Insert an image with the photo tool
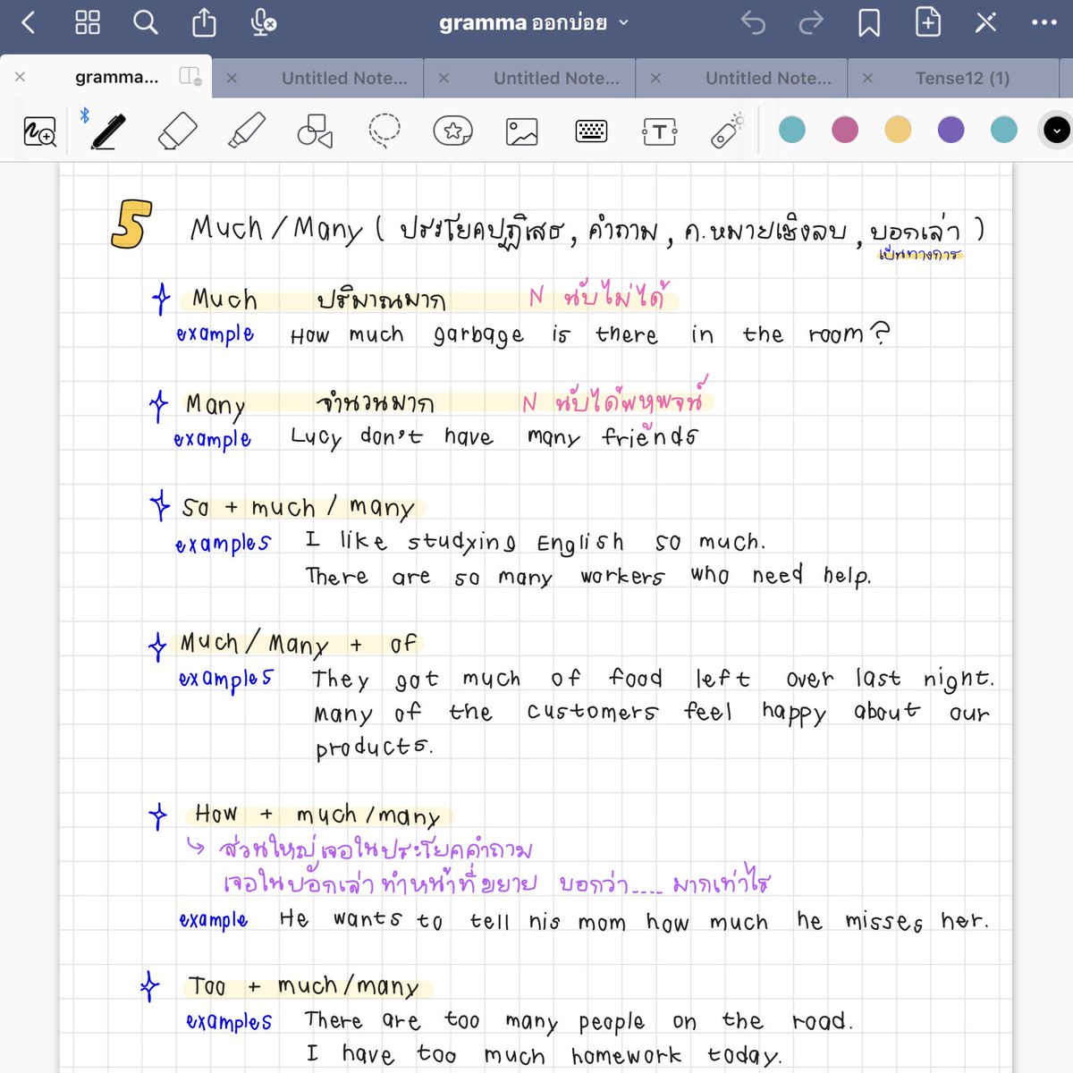 (522, 131)
